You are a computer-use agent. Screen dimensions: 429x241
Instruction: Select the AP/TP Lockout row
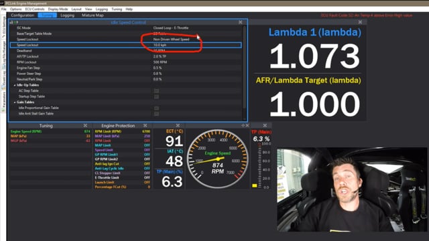[x=126, y=56]
